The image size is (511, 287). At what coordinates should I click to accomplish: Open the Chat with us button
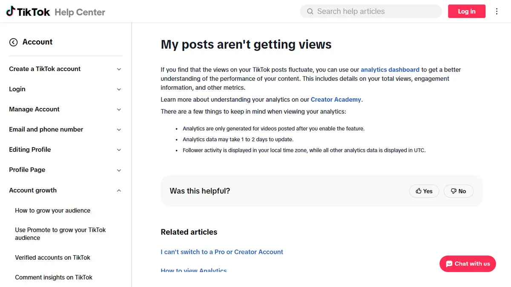click(x=468, y=264)
